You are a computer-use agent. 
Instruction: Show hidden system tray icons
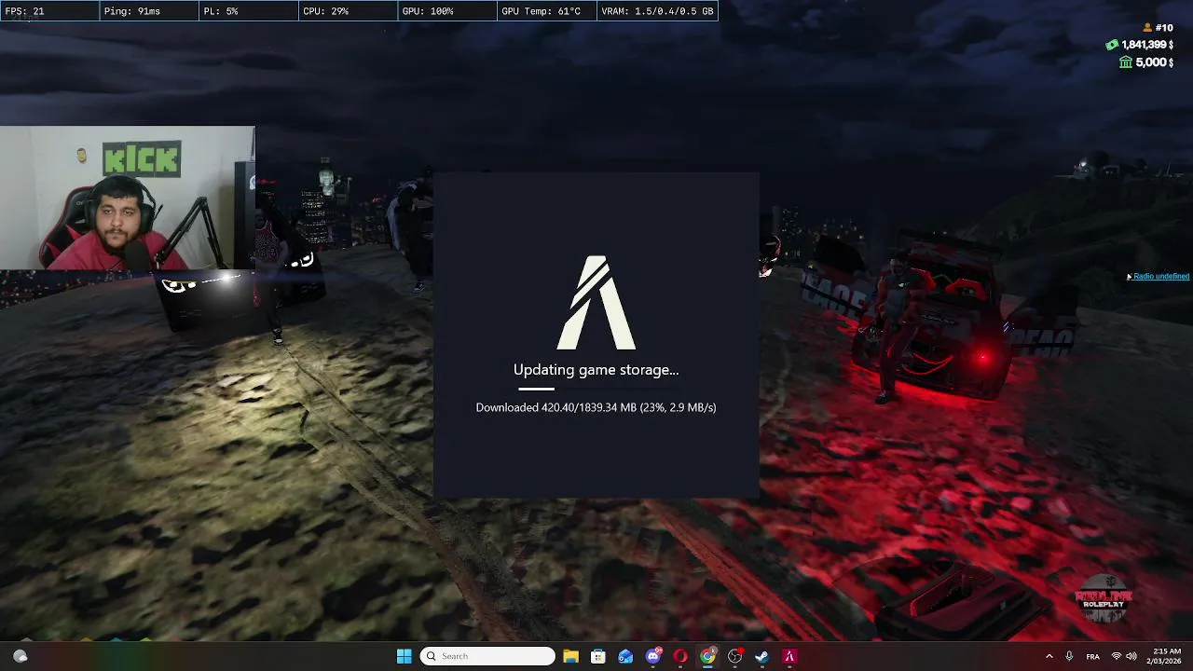click(1049, 656)
